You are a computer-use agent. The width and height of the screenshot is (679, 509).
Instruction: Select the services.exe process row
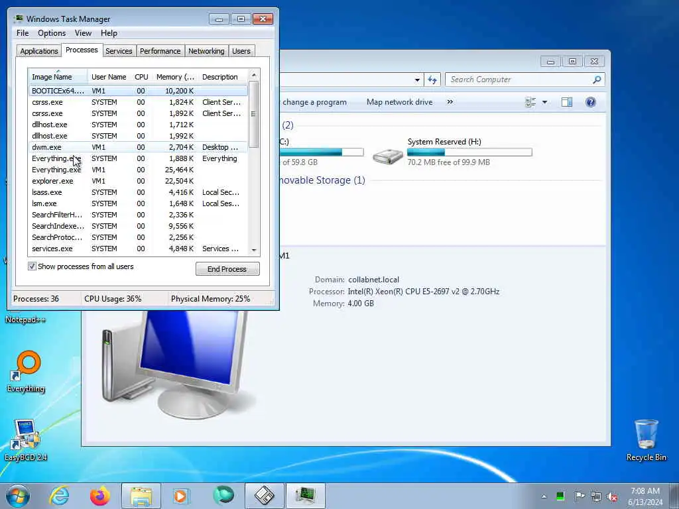pyautogui.click(x=138, y=249)
